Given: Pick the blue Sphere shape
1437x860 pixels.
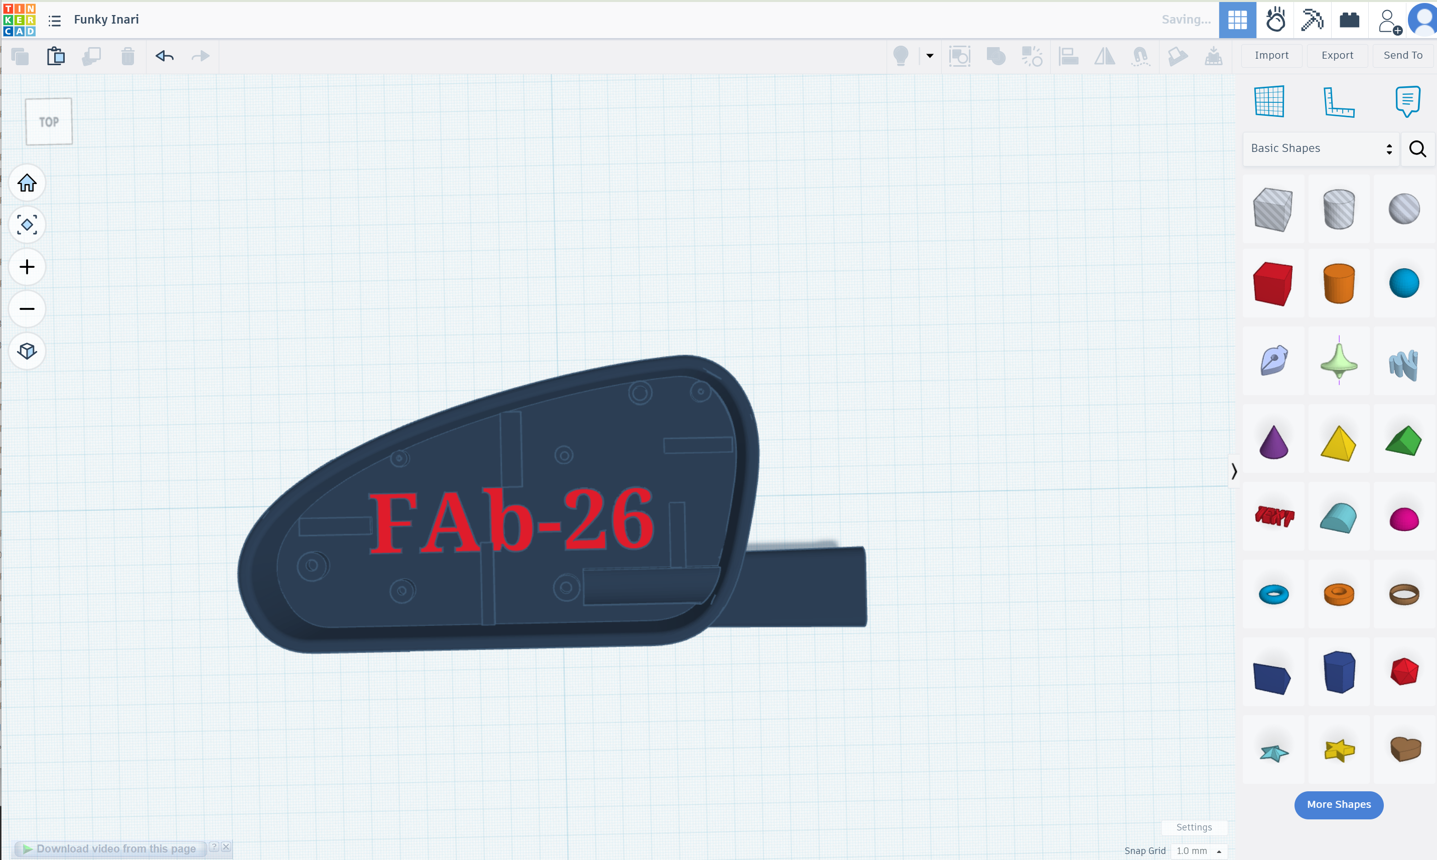Looking at the screenshot, I should (x=1404, y=283).
